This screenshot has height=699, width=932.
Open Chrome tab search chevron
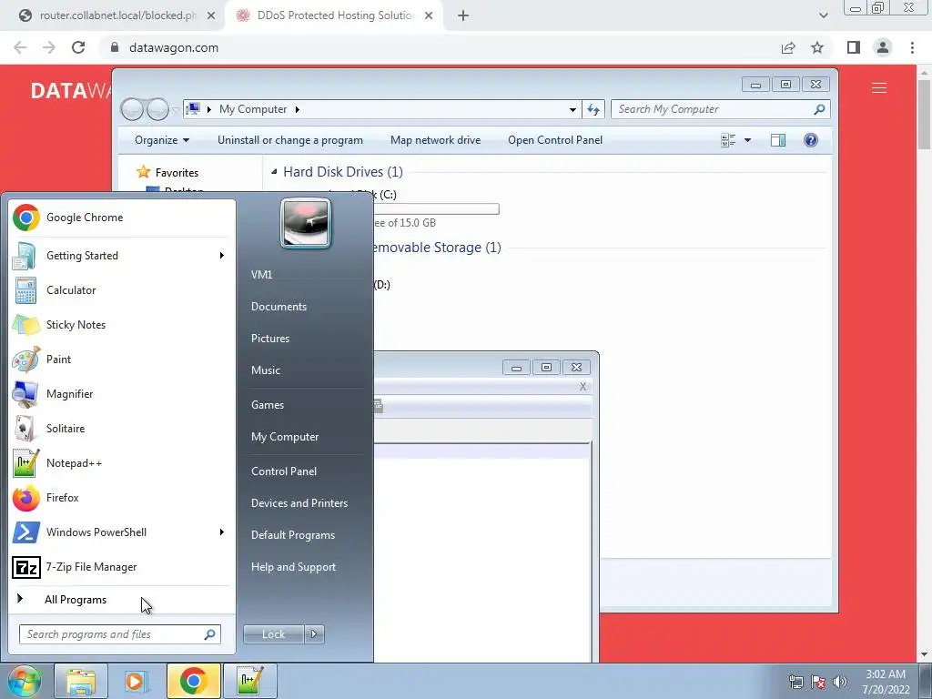click(x=823, y=15)
